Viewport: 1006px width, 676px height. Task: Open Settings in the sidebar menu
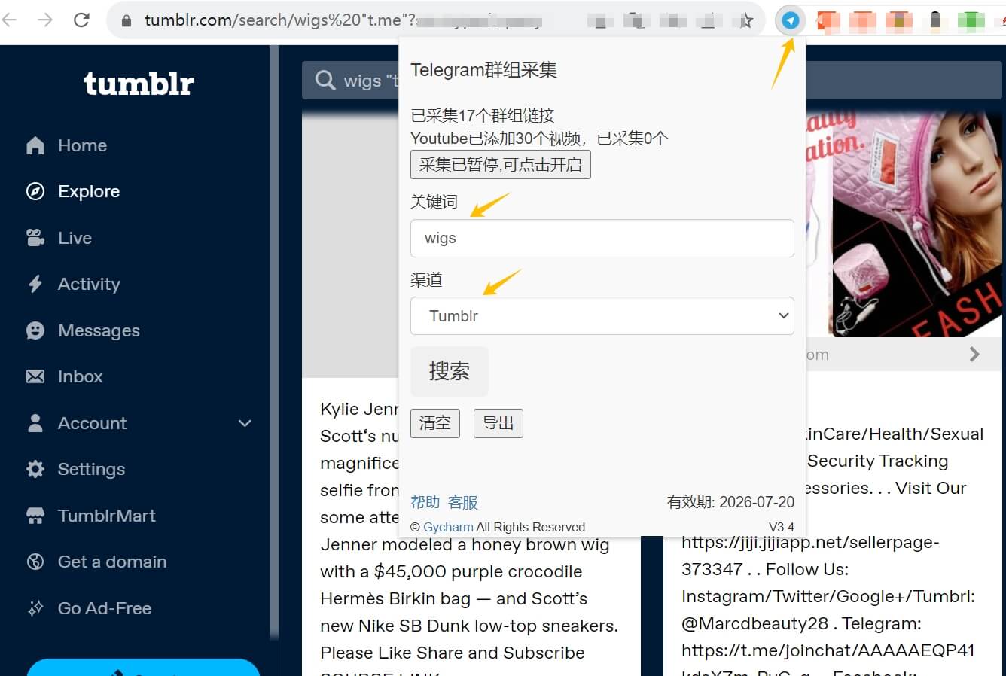[x=91, y=469]
